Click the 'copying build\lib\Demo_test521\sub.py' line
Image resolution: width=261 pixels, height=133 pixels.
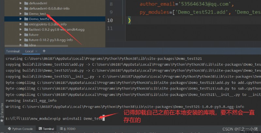pyautogui.click(x=133, y=70)
